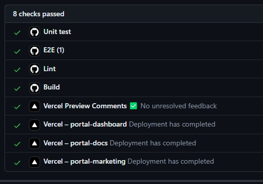Click Vercel triangle icon for portal-marketing

[x=35, y=162]
